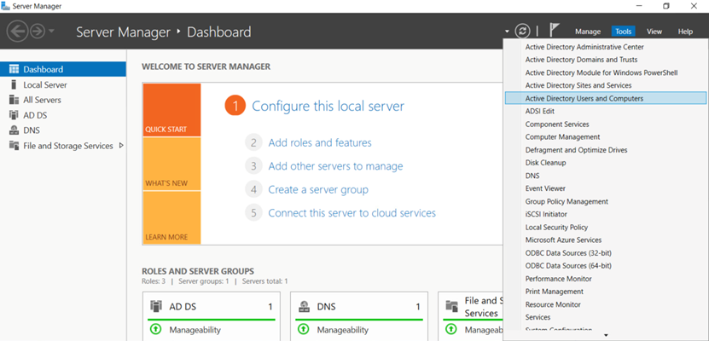Viewport: 709px width, 341px height.
Task: Click Add roles and features link
Action: pos(320,142)
